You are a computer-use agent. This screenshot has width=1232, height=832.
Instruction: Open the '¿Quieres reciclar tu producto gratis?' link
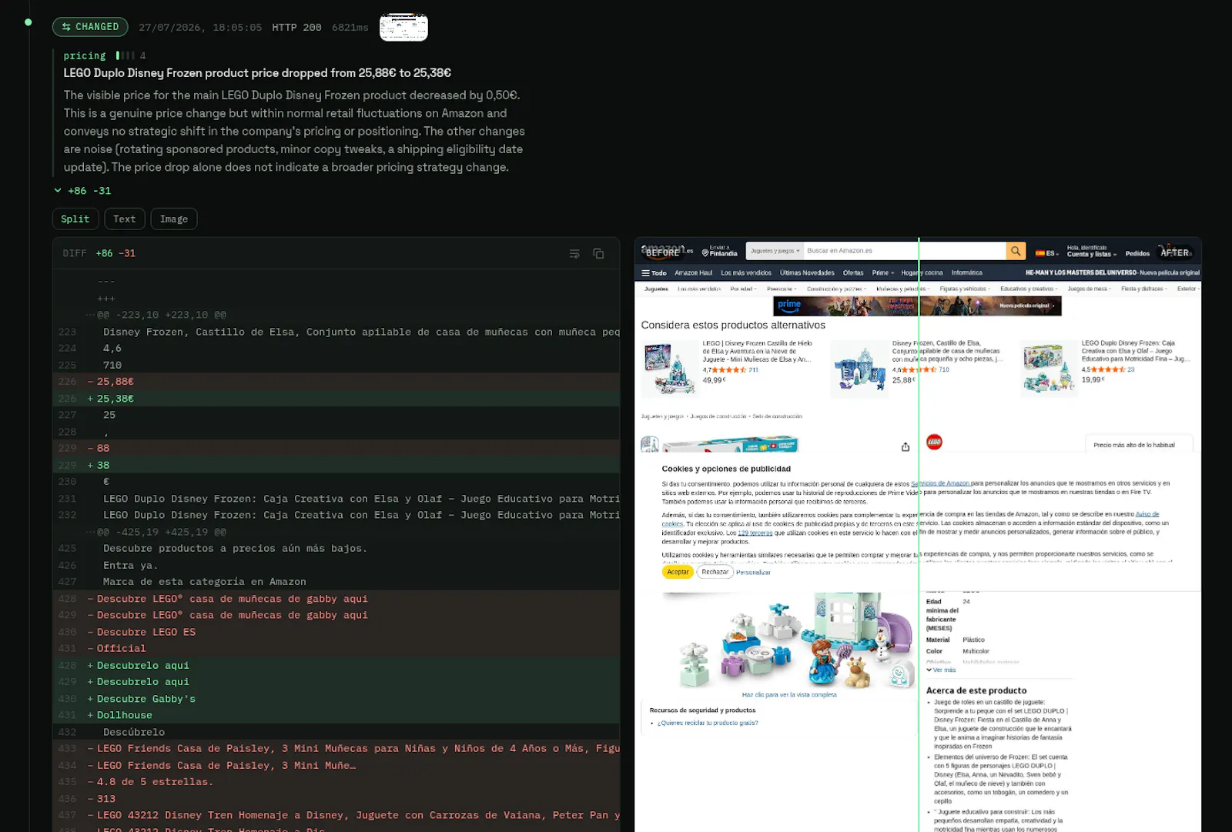pyautogui.click(x=708, y=723)
